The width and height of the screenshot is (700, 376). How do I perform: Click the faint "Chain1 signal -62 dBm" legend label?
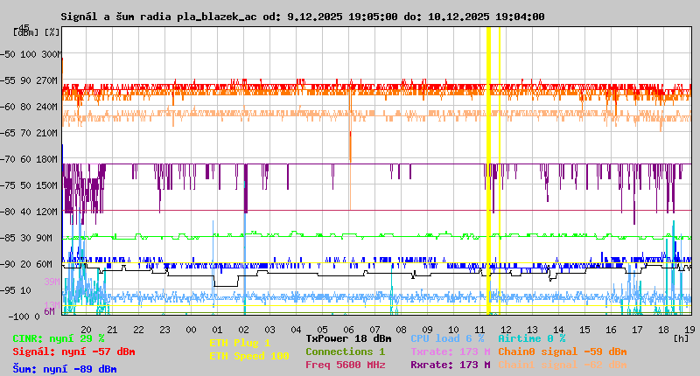pos(563,365)
